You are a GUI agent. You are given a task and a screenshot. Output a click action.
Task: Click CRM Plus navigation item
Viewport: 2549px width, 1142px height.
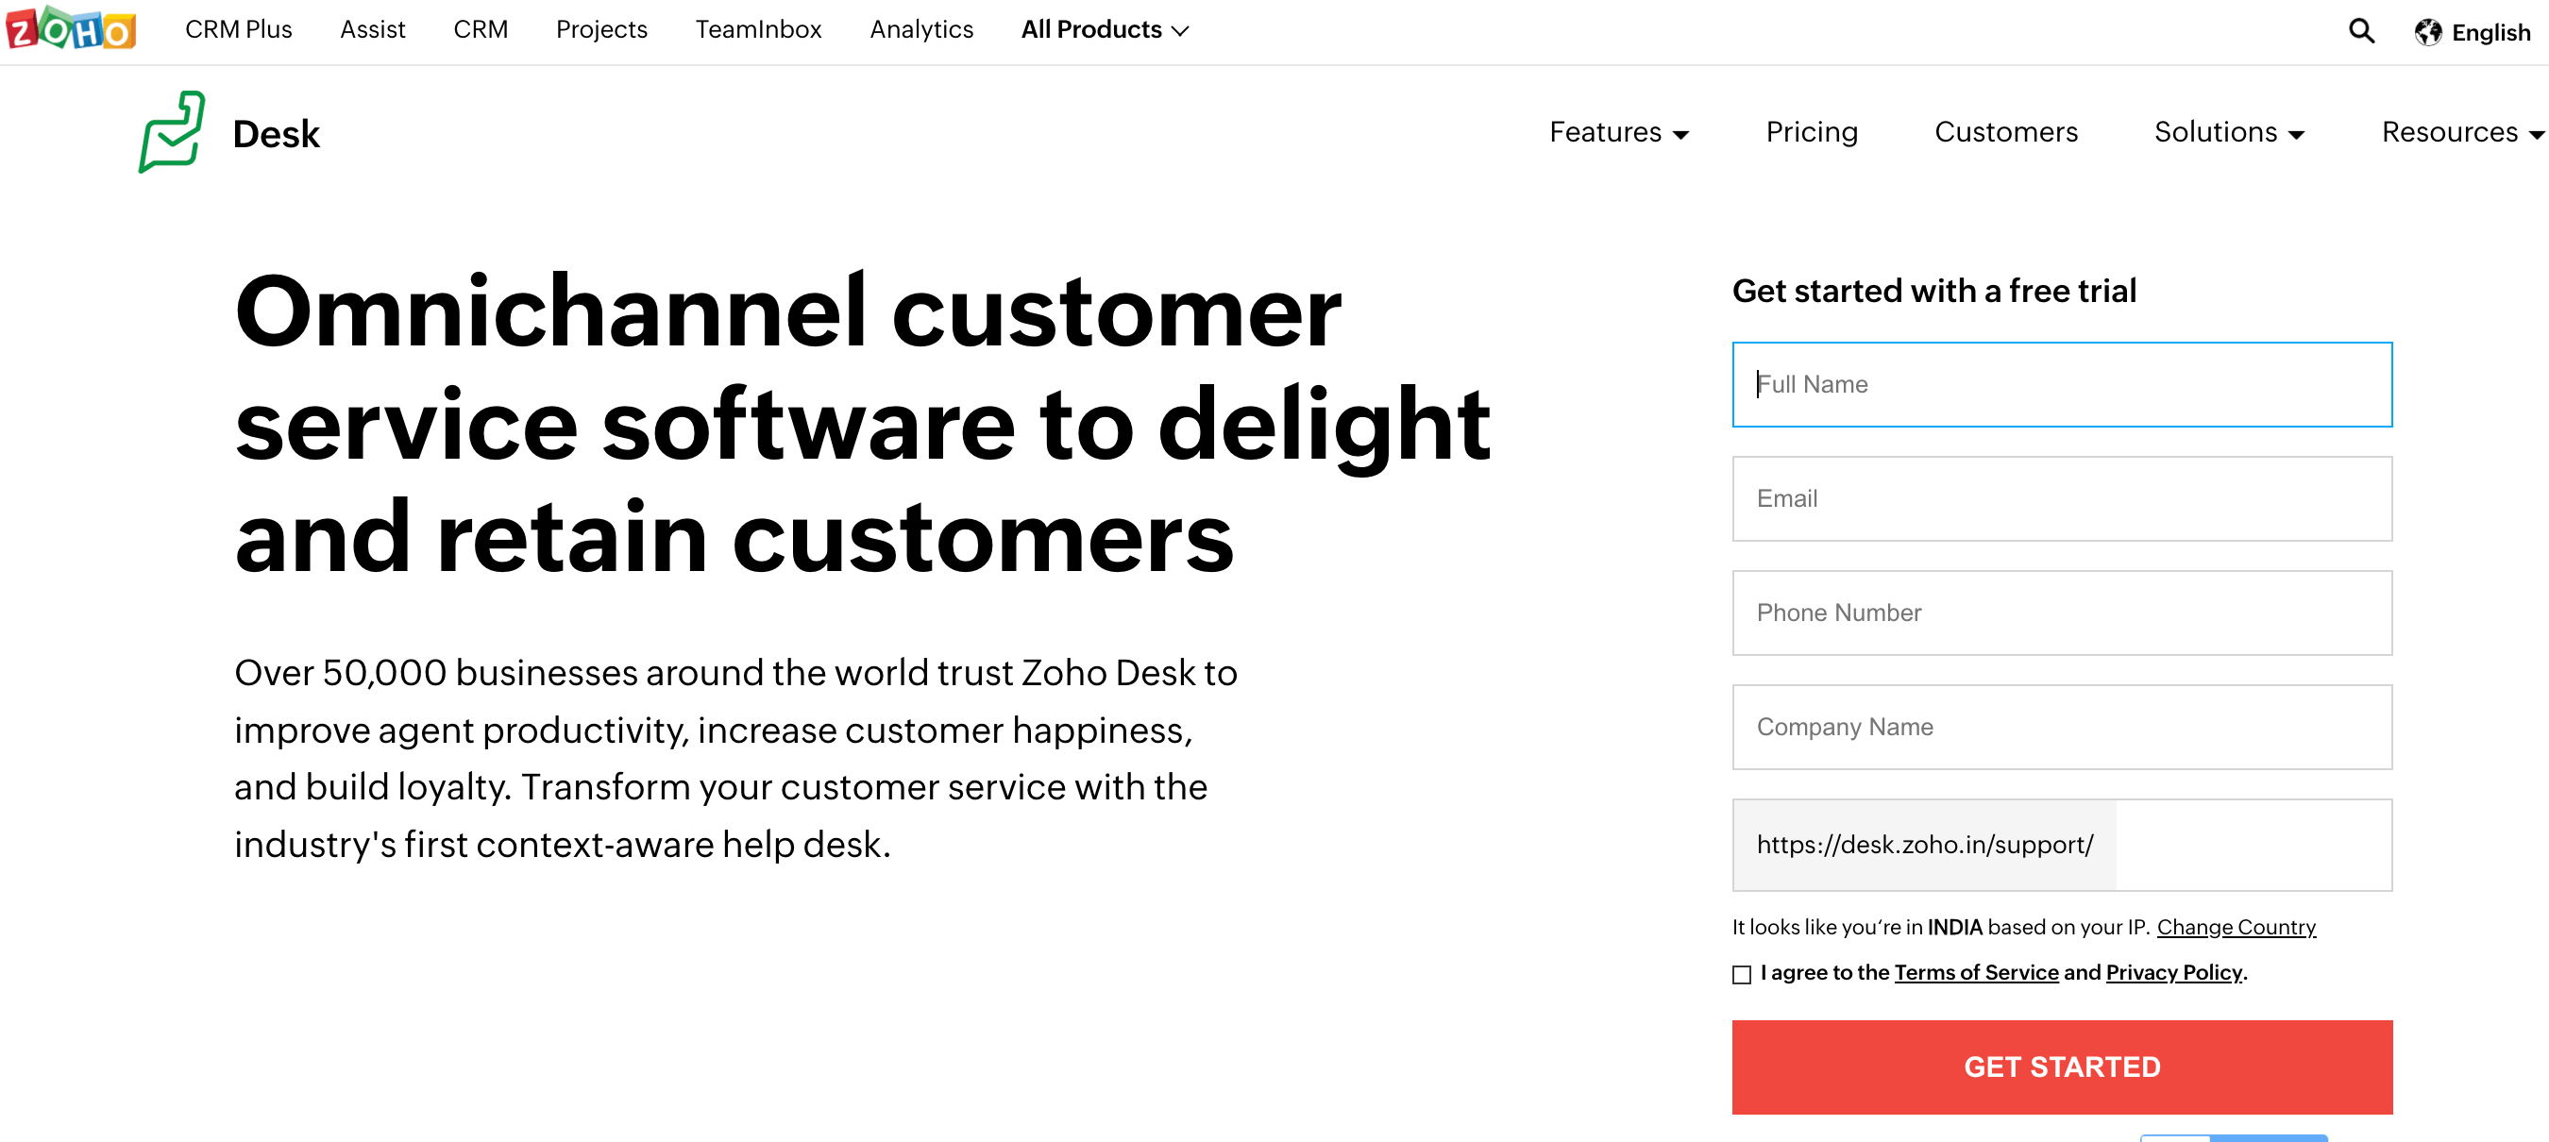(237, 31)
